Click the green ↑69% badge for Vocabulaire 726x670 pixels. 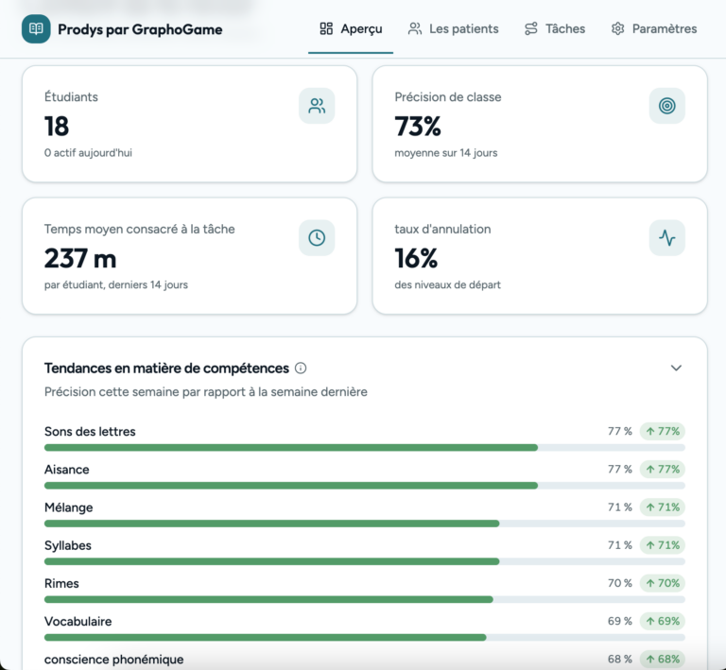[662, 621]
